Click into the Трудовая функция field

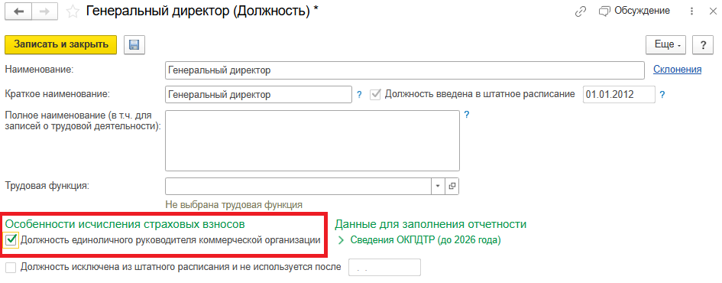[298, 186]
